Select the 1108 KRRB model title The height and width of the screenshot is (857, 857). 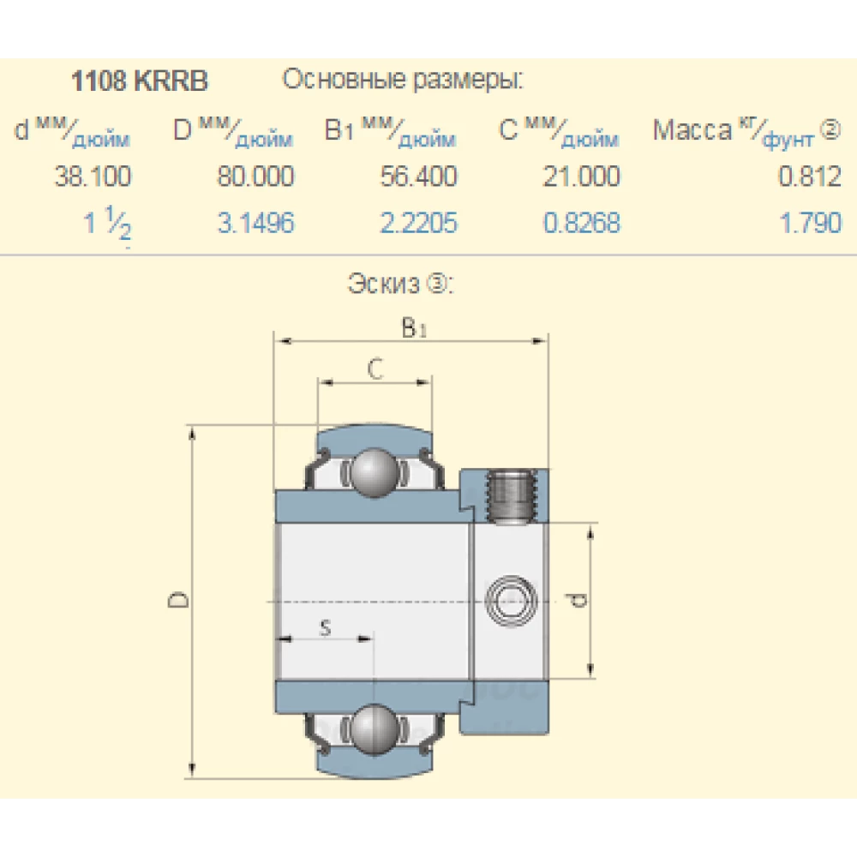tap(138, 81)
